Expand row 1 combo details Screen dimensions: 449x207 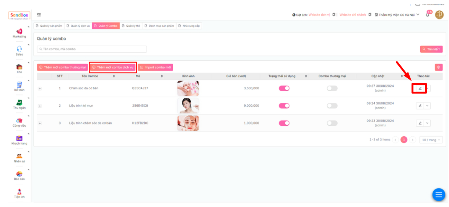pyautogui.click(x=40, y=88)
